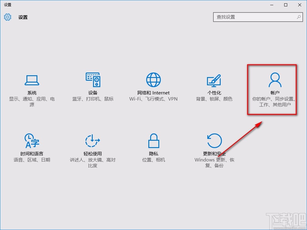Click the Windows 更新、恢复、备份 subtitle
Screen dimensions: 307x230
214,162
